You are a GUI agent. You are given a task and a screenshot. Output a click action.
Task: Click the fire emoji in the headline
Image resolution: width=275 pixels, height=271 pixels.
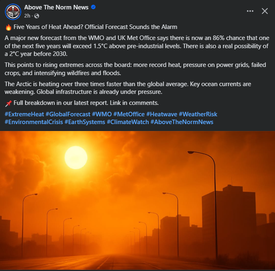(x=9, y=27)
